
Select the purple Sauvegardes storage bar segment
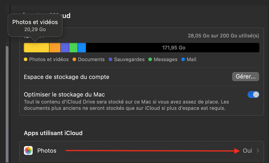pyautogui.click(x=65, y=48)
